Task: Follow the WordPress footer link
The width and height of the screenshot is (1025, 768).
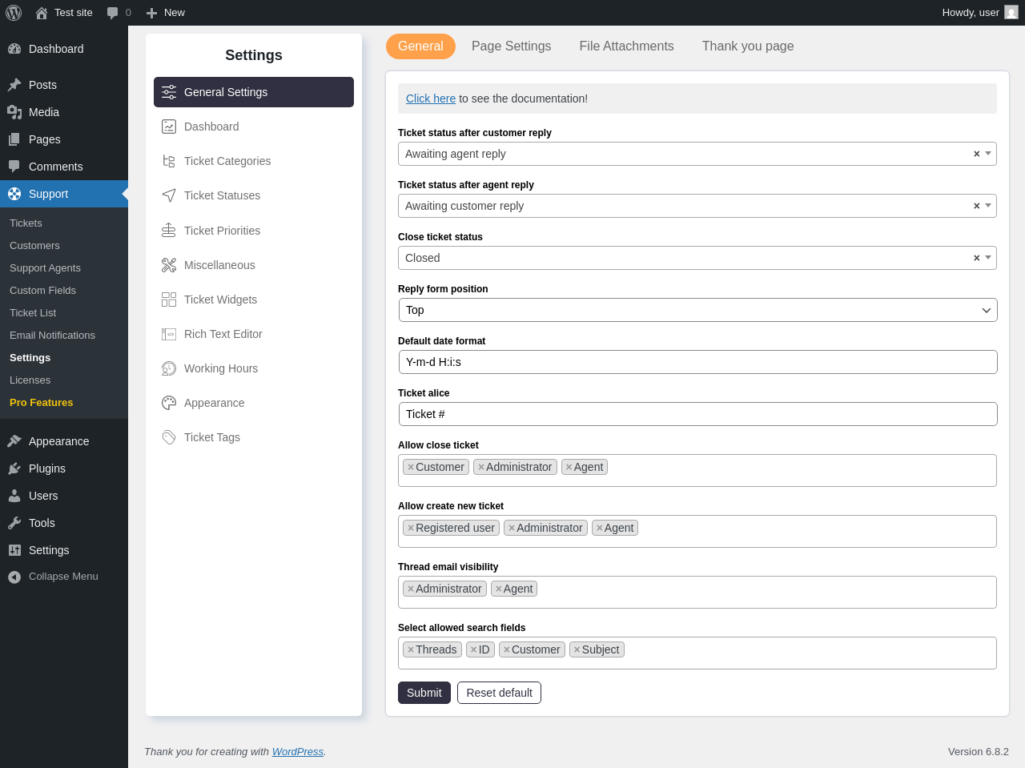Action: coord(298,752)
